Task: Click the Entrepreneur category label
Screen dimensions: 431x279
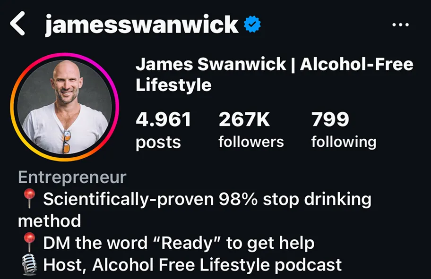Action: [x=72, y=177]
